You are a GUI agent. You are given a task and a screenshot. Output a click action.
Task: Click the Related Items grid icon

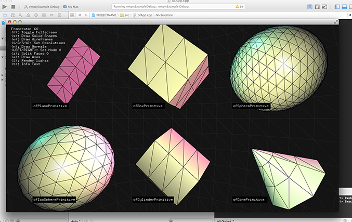pyautogui.click(x=72, y=15)
